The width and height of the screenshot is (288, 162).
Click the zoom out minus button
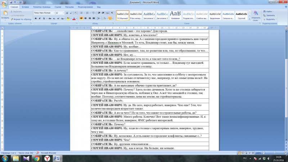(264, 153)
